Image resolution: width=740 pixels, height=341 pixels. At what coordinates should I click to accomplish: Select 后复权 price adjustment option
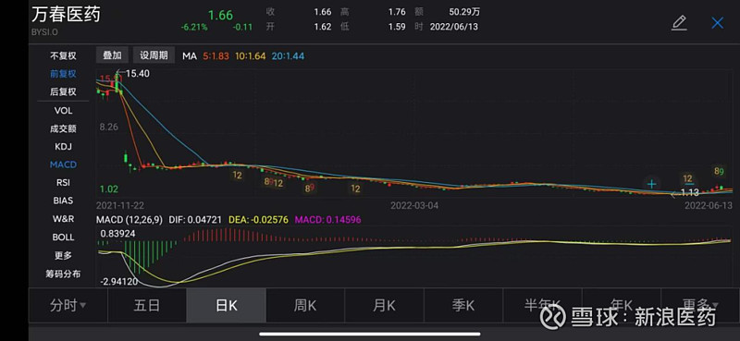coord(63,92)
